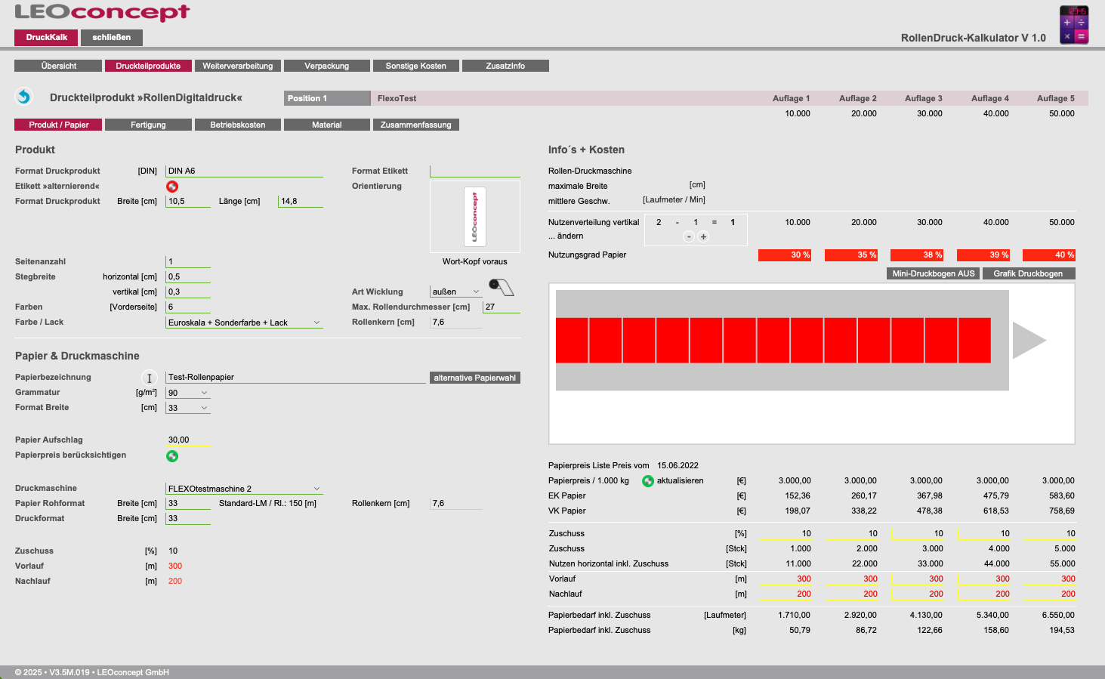Click the Farben Vorderseite field
The image size is (1105, 679).
187,307
